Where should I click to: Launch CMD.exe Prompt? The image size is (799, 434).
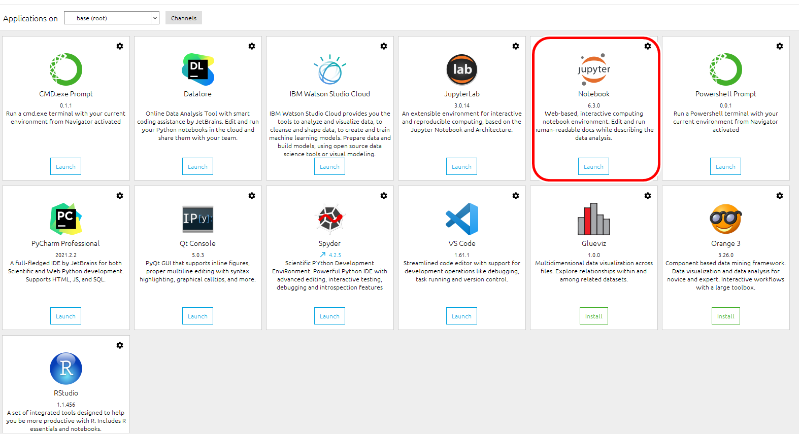click(x=66, y=166)
